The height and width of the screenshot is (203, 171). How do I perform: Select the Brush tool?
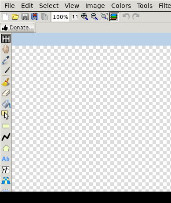click(x=6, y=82)
